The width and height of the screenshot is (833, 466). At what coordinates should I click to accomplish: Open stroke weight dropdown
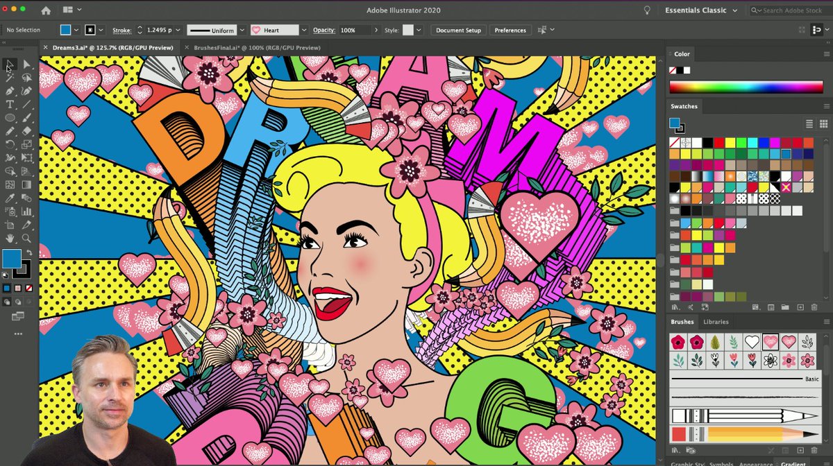coord(178,30)
